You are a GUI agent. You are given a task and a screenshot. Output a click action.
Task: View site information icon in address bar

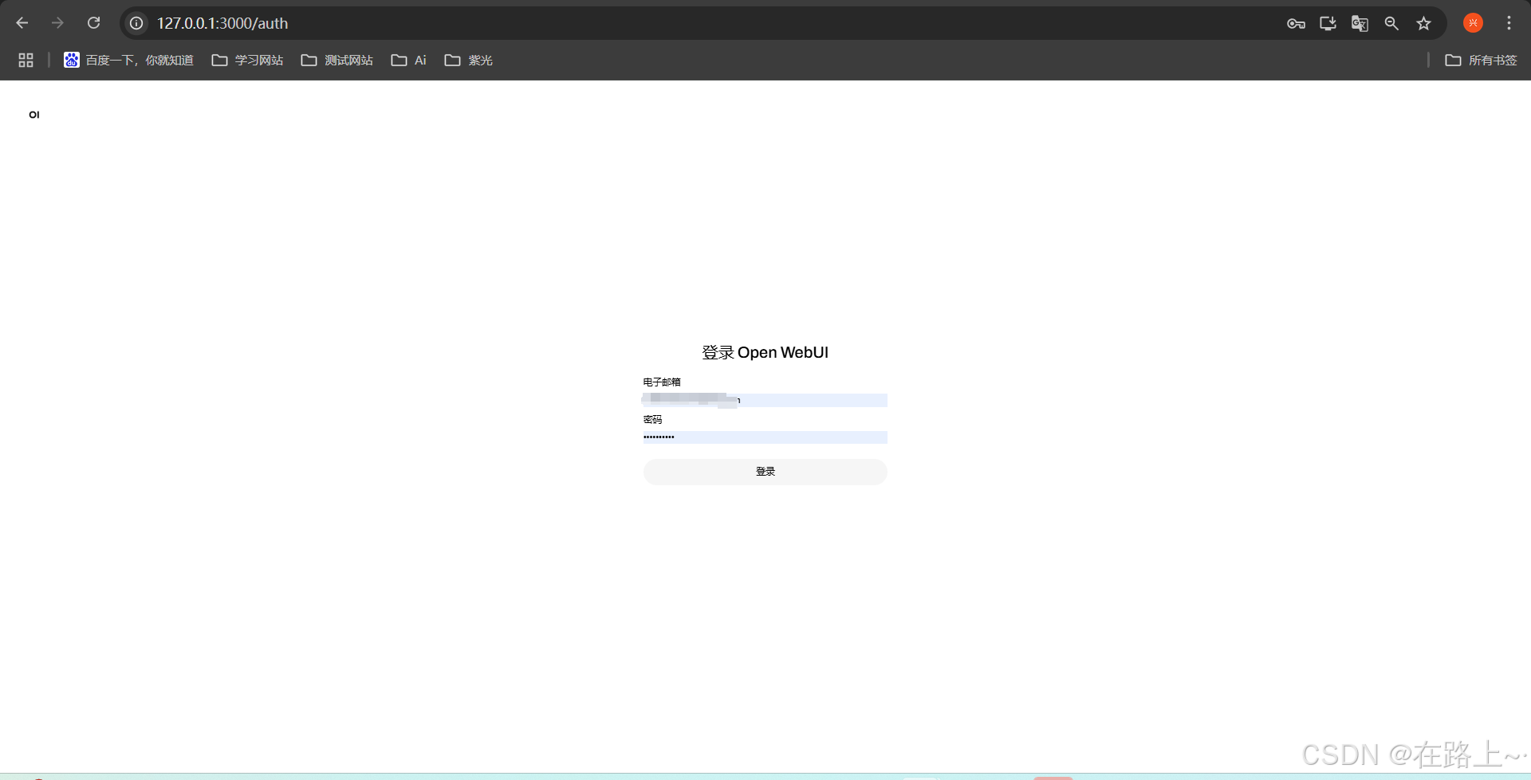137,23
